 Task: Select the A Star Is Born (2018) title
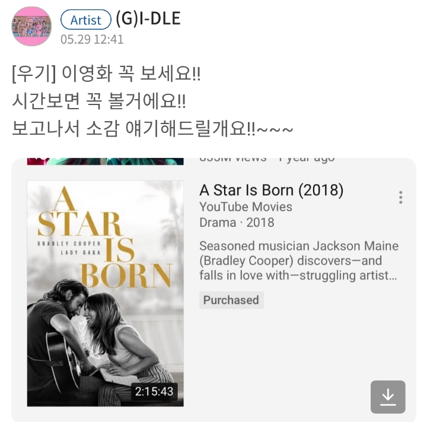[272, 190]
